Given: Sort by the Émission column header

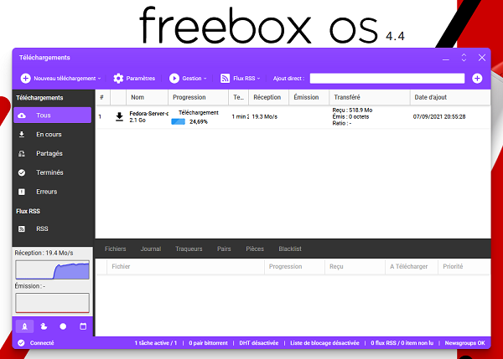Looking at the screenshot, I should (309, 97).
